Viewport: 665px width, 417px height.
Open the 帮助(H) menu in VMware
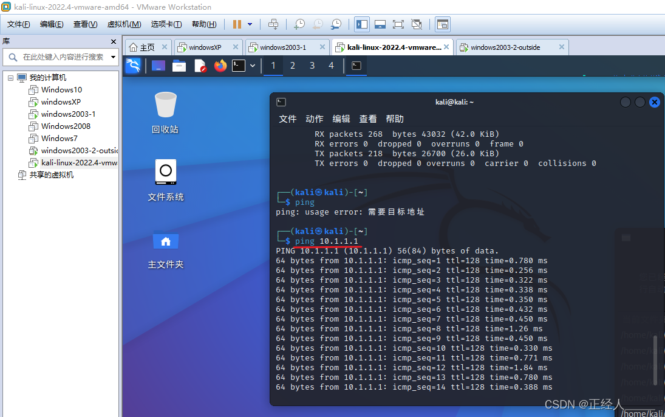click(204, 24)
